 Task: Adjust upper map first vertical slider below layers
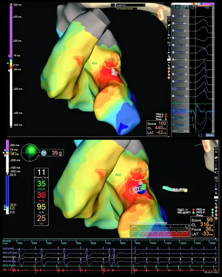click(x=169, y=33)
